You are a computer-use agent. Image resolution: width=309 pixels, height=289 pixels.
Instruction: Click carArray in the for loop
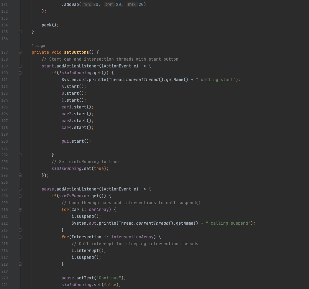point(99,210)
